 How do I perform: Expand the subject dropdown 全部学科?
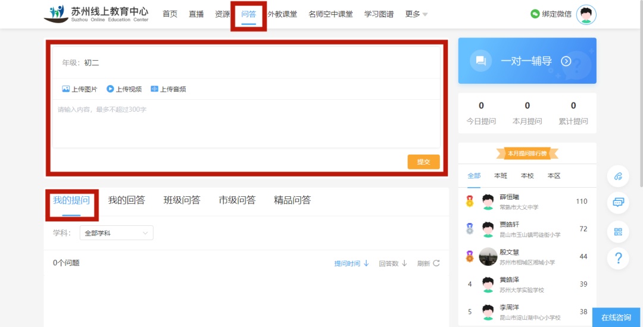click(x=117, y=233)
